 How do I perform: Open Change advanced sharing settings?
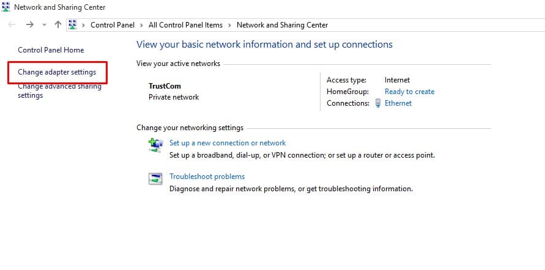[x=59, y=91]
